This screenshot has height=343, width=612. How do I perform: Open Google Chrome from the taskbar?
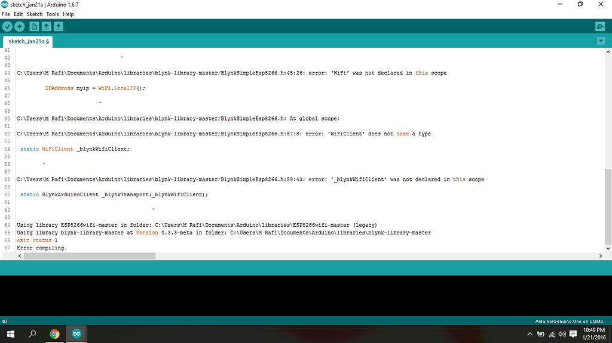tap(54, 334)
